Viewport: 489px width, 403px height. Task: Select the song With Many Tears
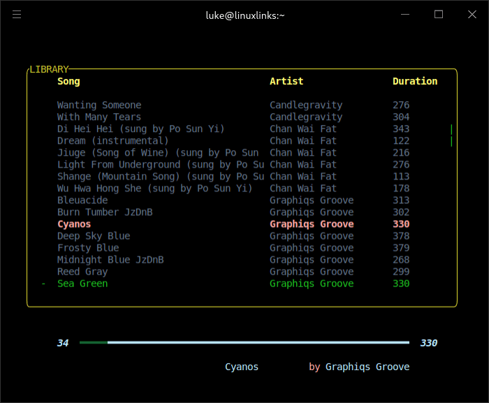pos(99,117)
